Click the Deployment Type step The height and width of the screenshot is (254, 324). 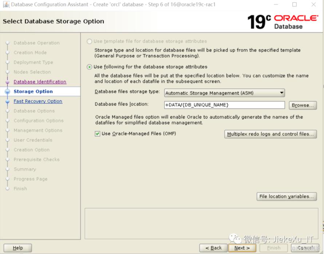(x=33, y=62)
